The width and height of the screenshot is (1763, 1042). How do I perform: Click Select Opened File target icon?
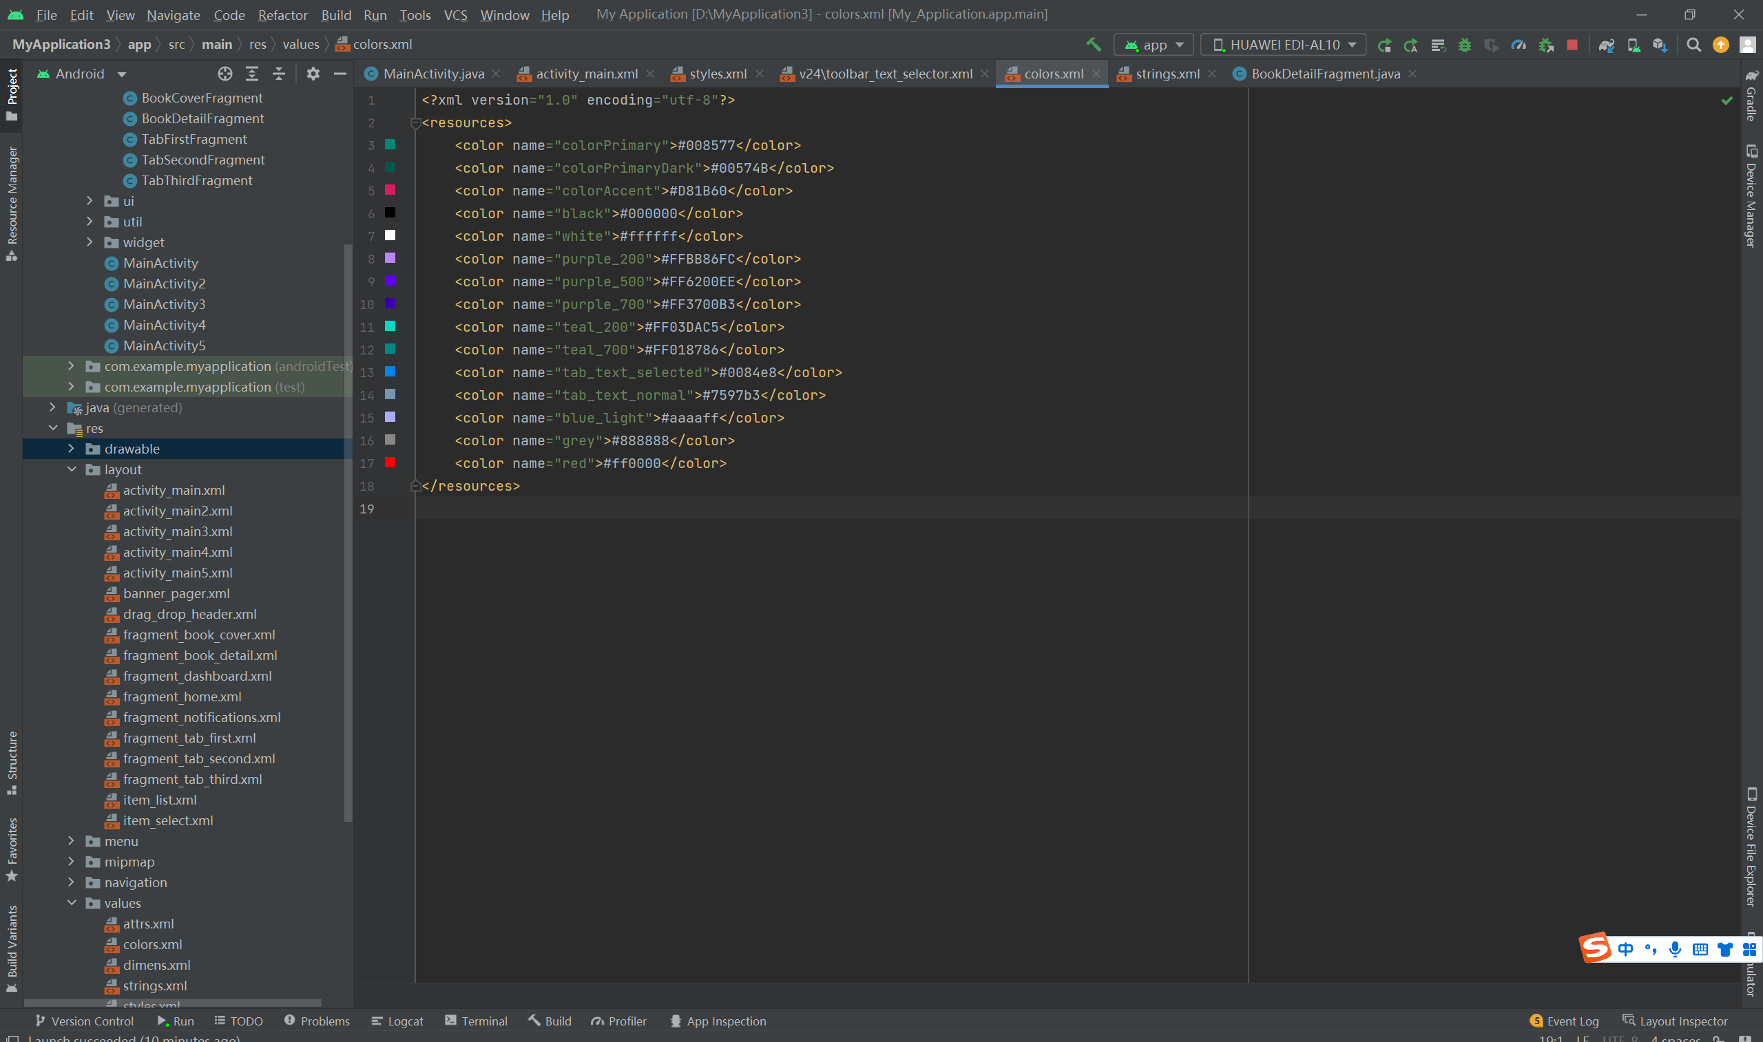point(225,74)
